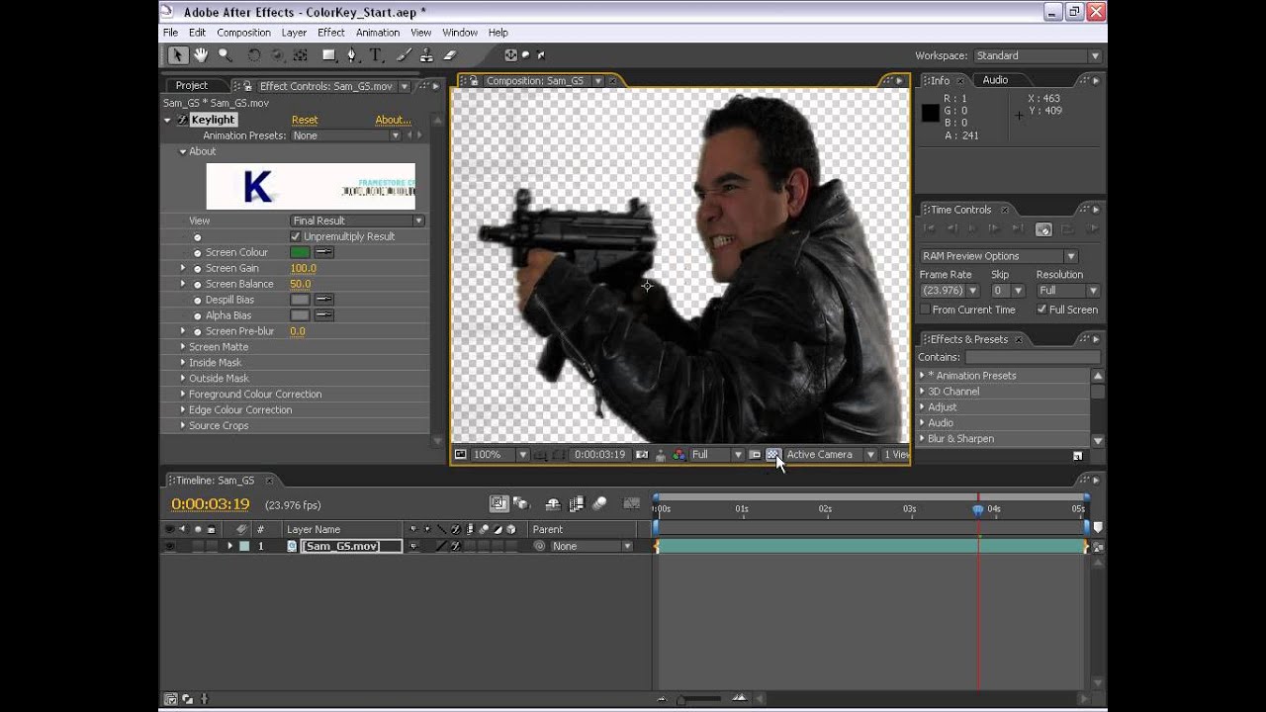Open the Composition menu
The height and width of the screenshot is (712, 1266).
243,33
